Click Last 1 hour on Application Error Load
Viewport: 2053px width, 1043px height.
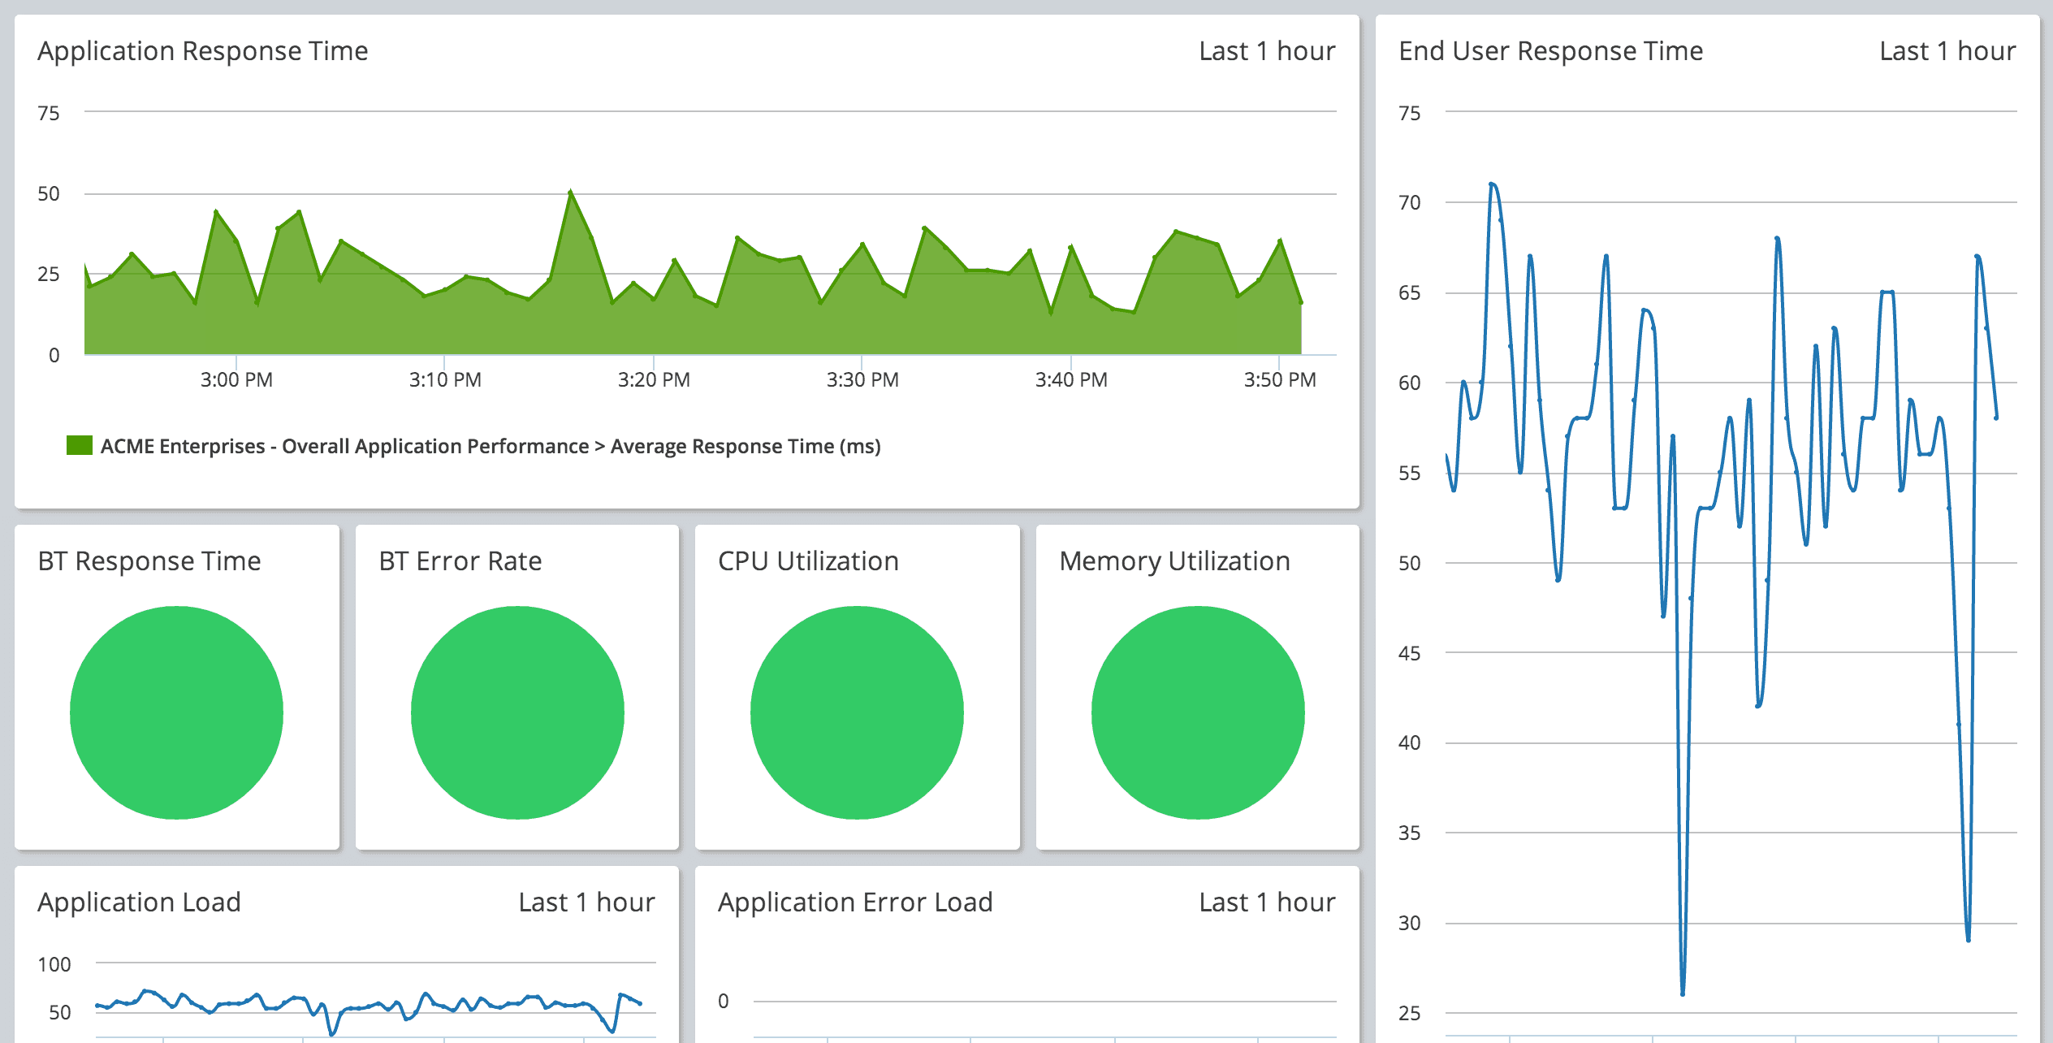1267,902
